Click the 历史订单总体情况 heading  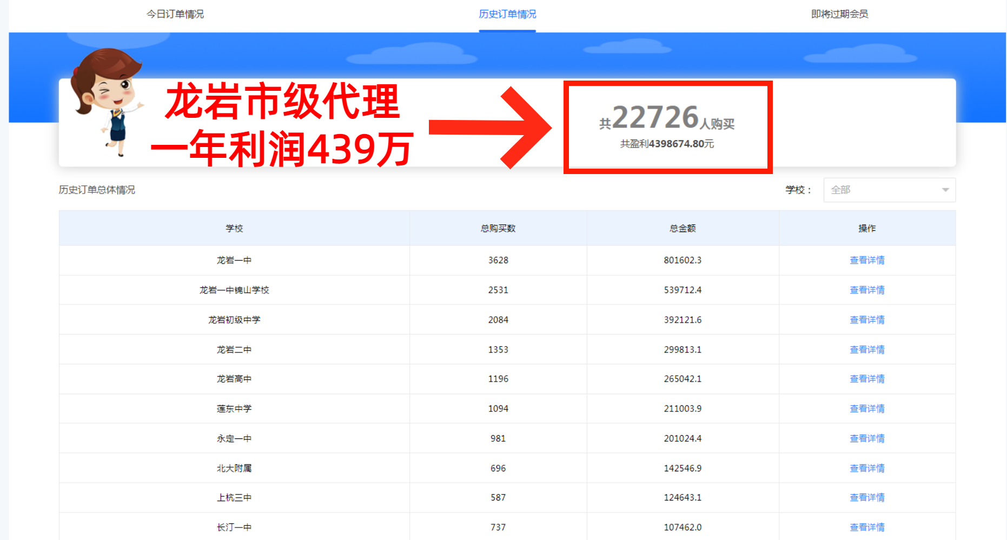[97, 190]
